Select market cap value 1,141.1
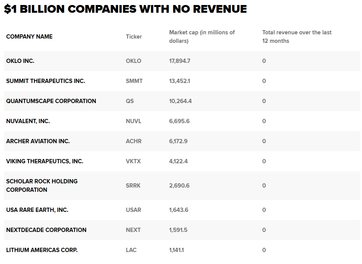 [177, 250]
